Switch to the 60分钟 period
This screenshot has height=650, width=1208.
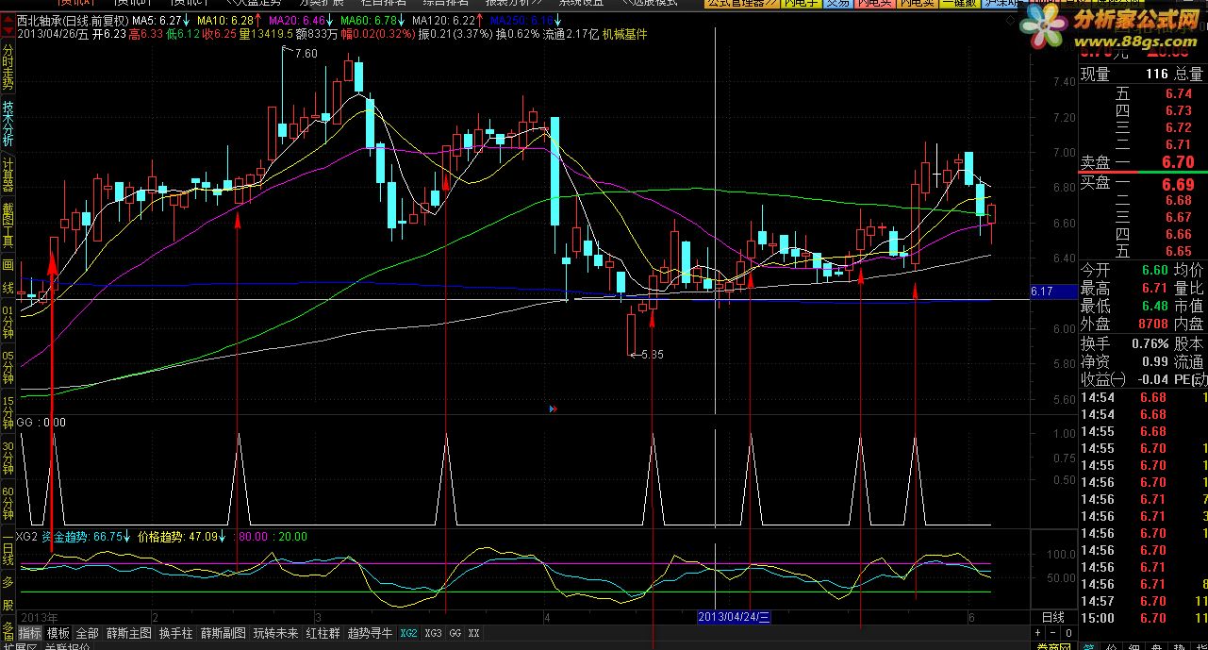[x=8, y=504]
